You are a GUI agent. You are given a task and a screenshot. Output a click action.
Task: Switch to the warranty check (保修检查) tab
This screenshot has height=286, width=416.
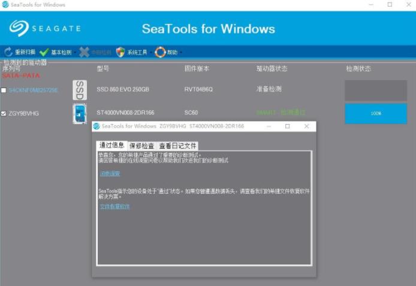coord(141,146)
